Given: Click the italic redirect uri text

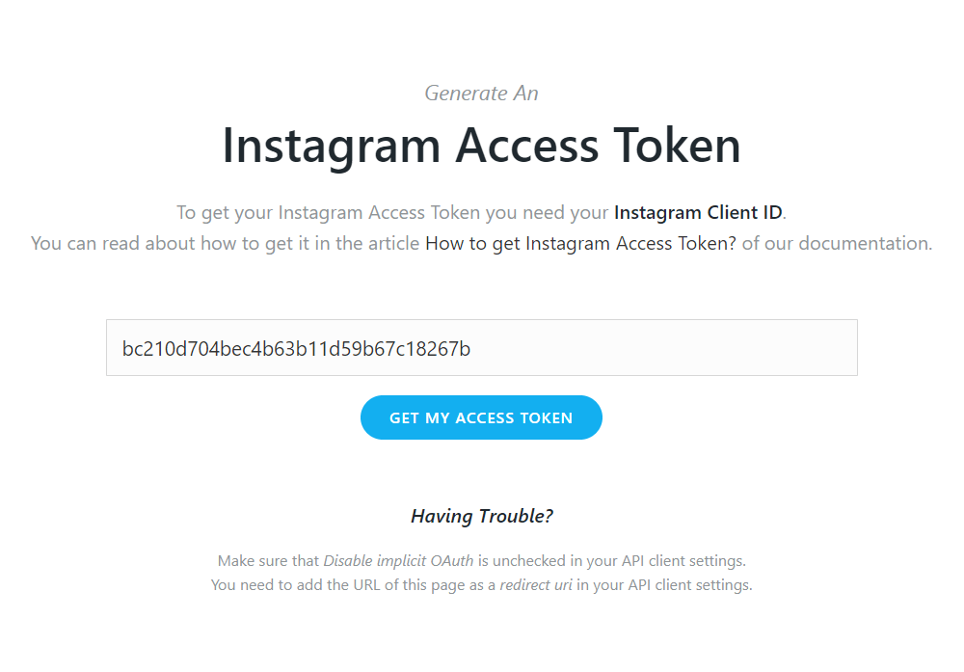Looking at the screenshot, I should tap(536, 584).
